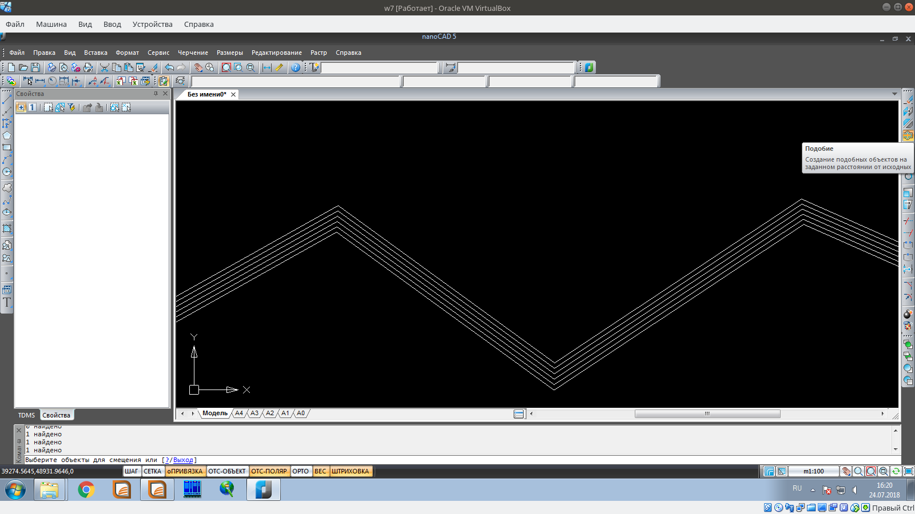
Task: Switch to the TDMS panel tab
Action: 26,415
